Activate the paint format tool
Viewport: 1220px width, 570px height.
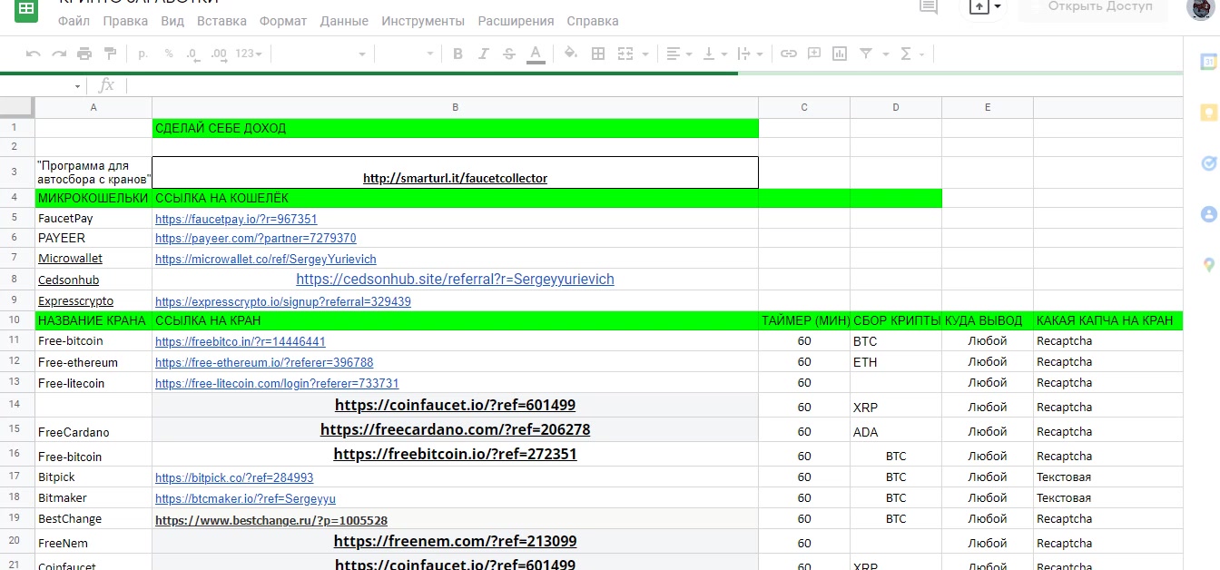pyautogui.click(x=110, y=54)
